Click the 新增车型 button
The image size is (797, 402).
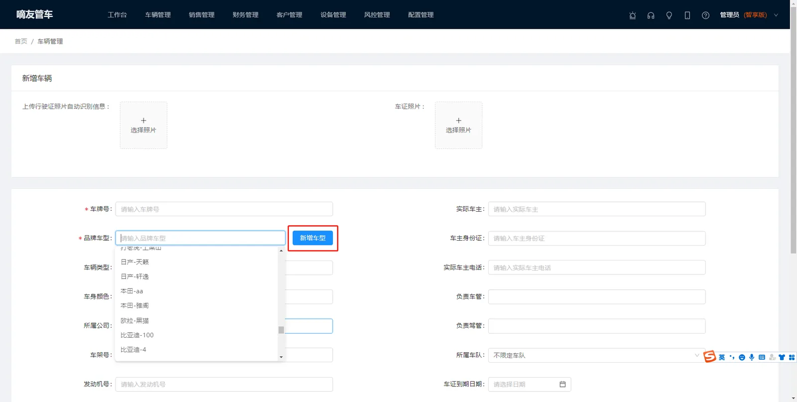pyautogui.click(x=313, y=238)
